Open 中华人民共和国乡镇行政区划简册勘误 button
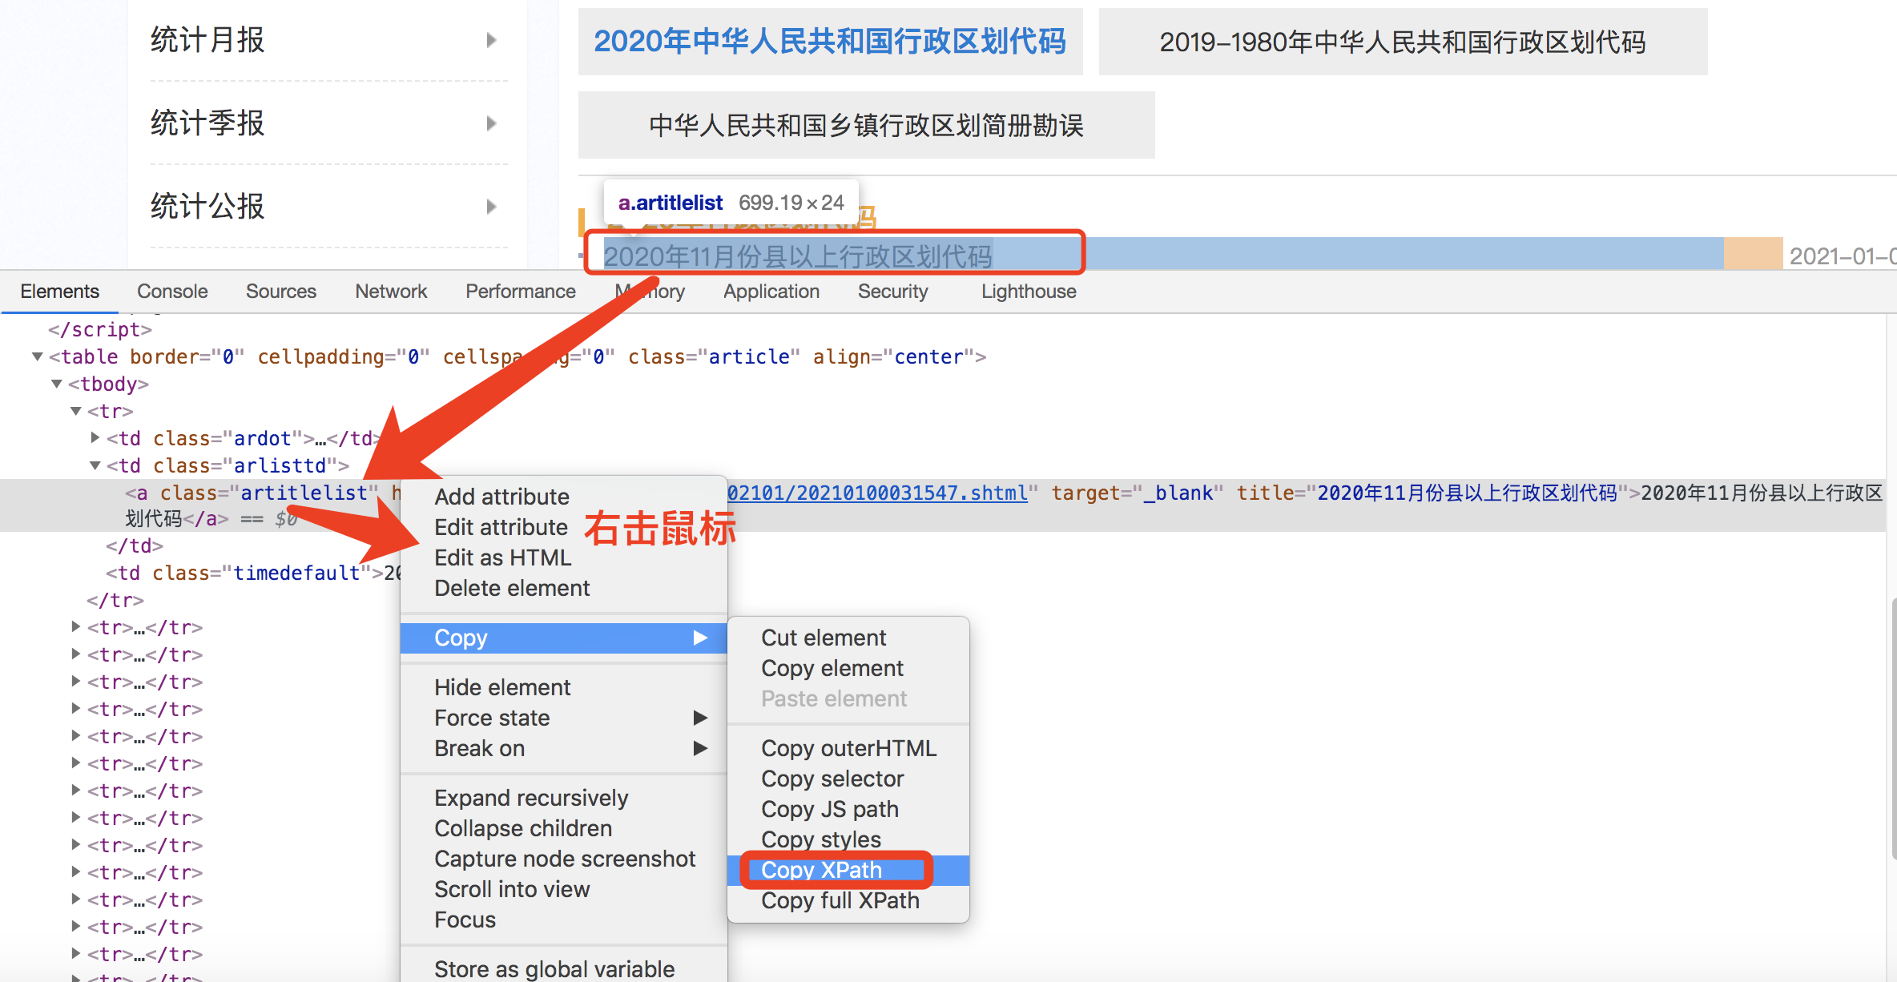 pos(866,125)
